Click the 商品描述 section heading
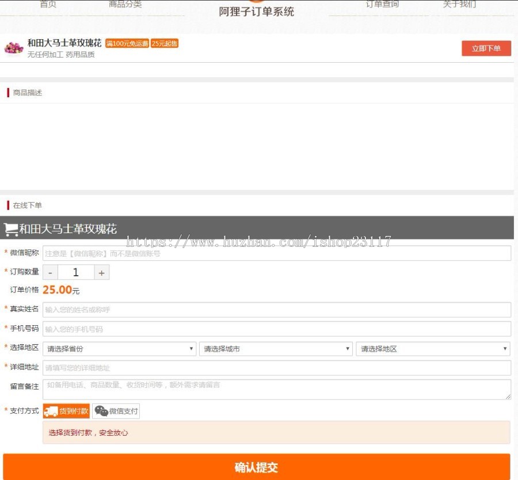 pos(28,93)
